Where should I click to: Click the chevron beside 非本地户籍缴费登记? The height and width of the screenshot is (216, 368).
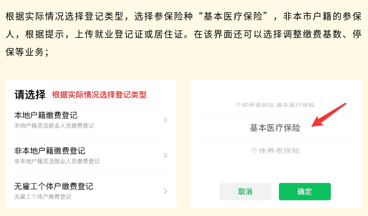pyautogui.click(x=165, y=156)
